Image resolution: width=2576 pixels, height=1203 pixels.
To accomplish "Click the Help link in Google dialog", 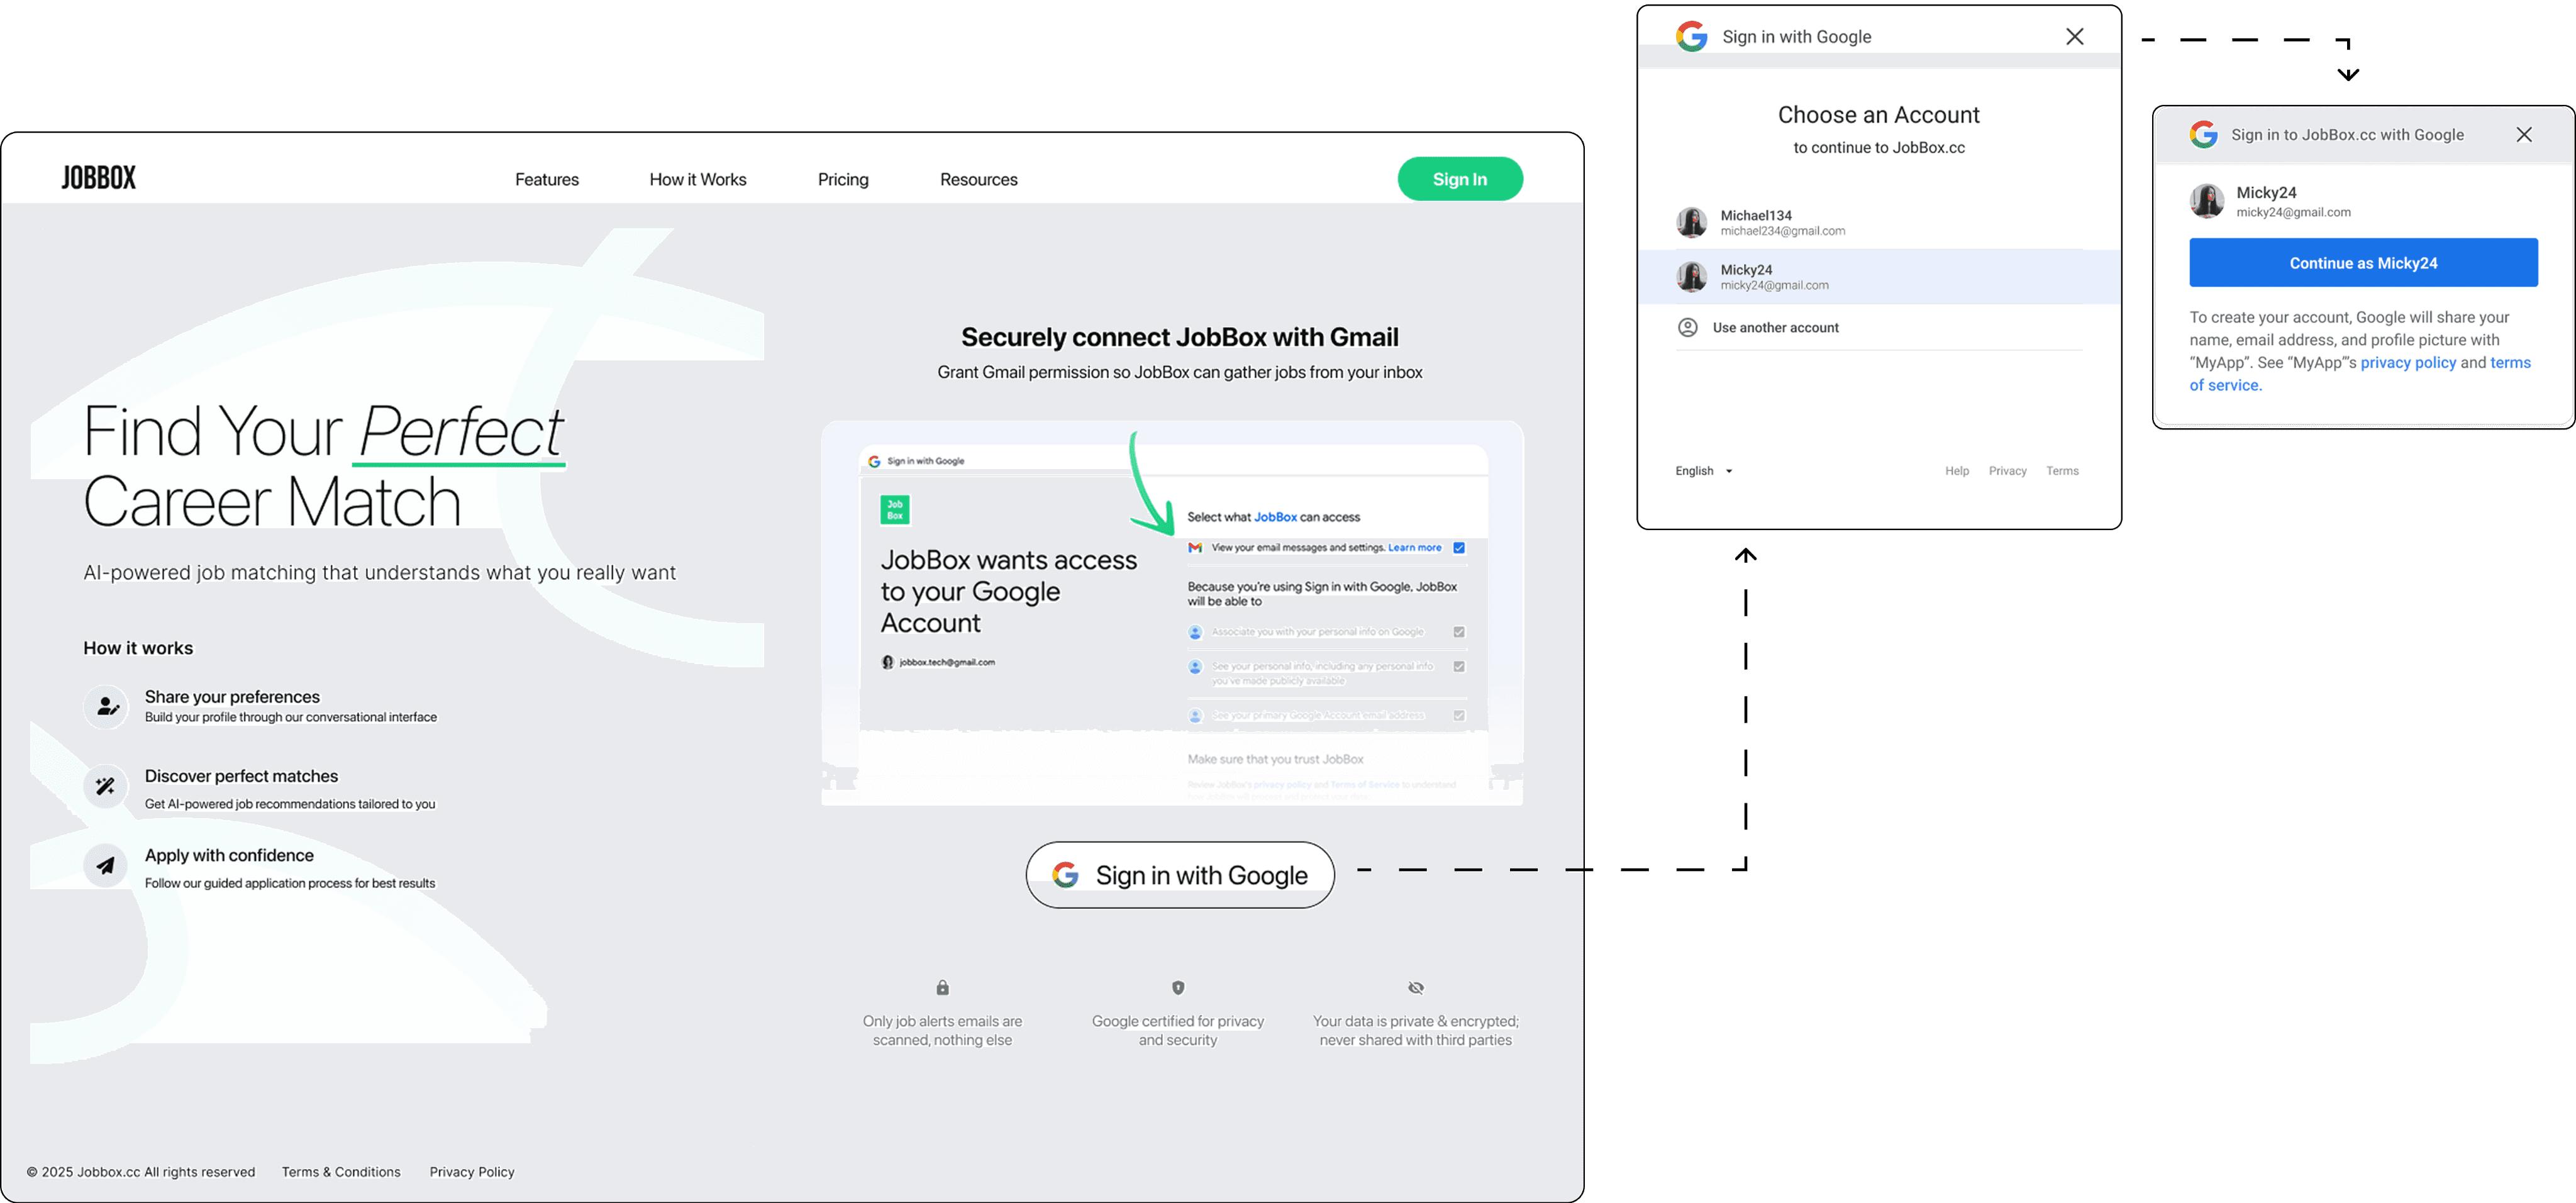I will pos(1957,471).
